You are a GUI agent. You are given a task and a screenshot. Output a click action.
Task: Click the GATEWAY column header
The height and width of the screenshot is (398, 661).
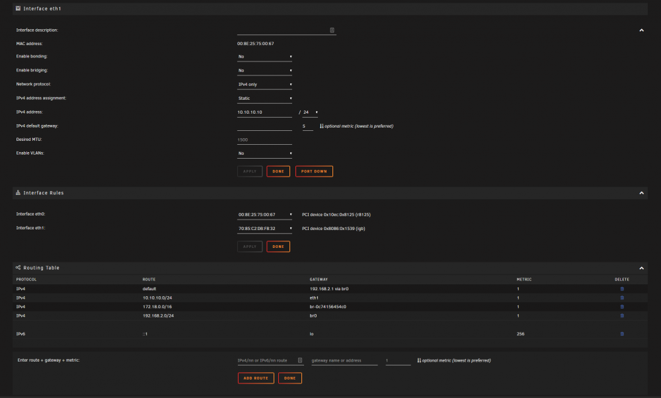319,280
